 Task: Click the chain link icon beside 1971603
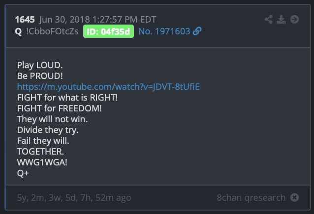(x=197, y=31)
